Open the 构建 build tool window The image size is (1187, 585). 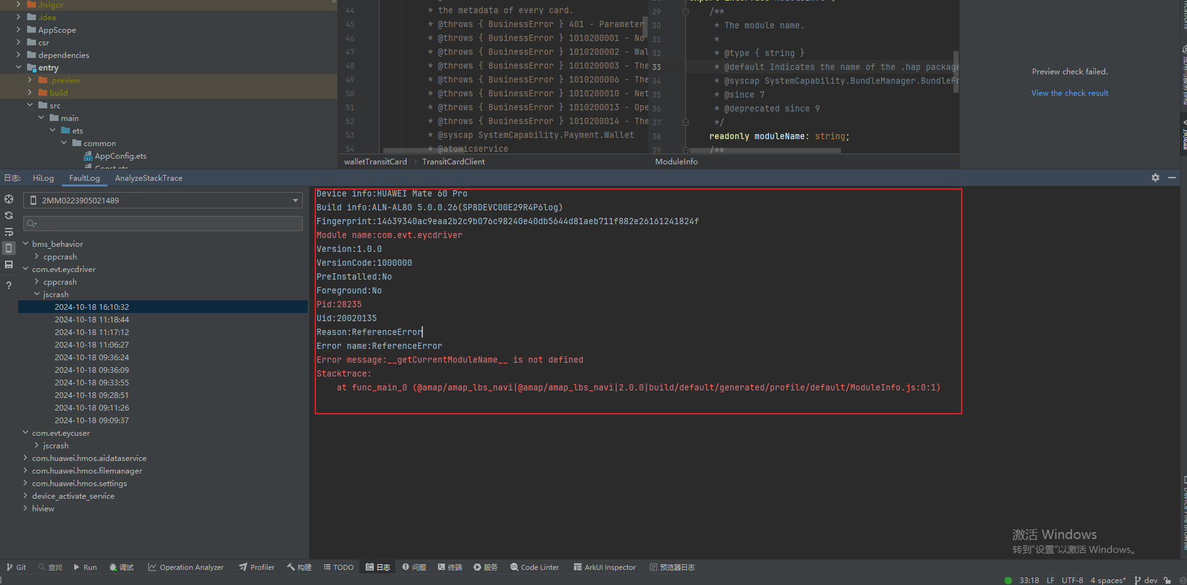[x=300, y=567]
